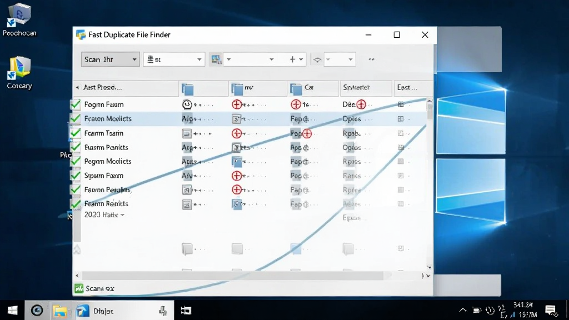569x320 pixels.
Task: Open Task View on the taskbar
Action: 186,311
